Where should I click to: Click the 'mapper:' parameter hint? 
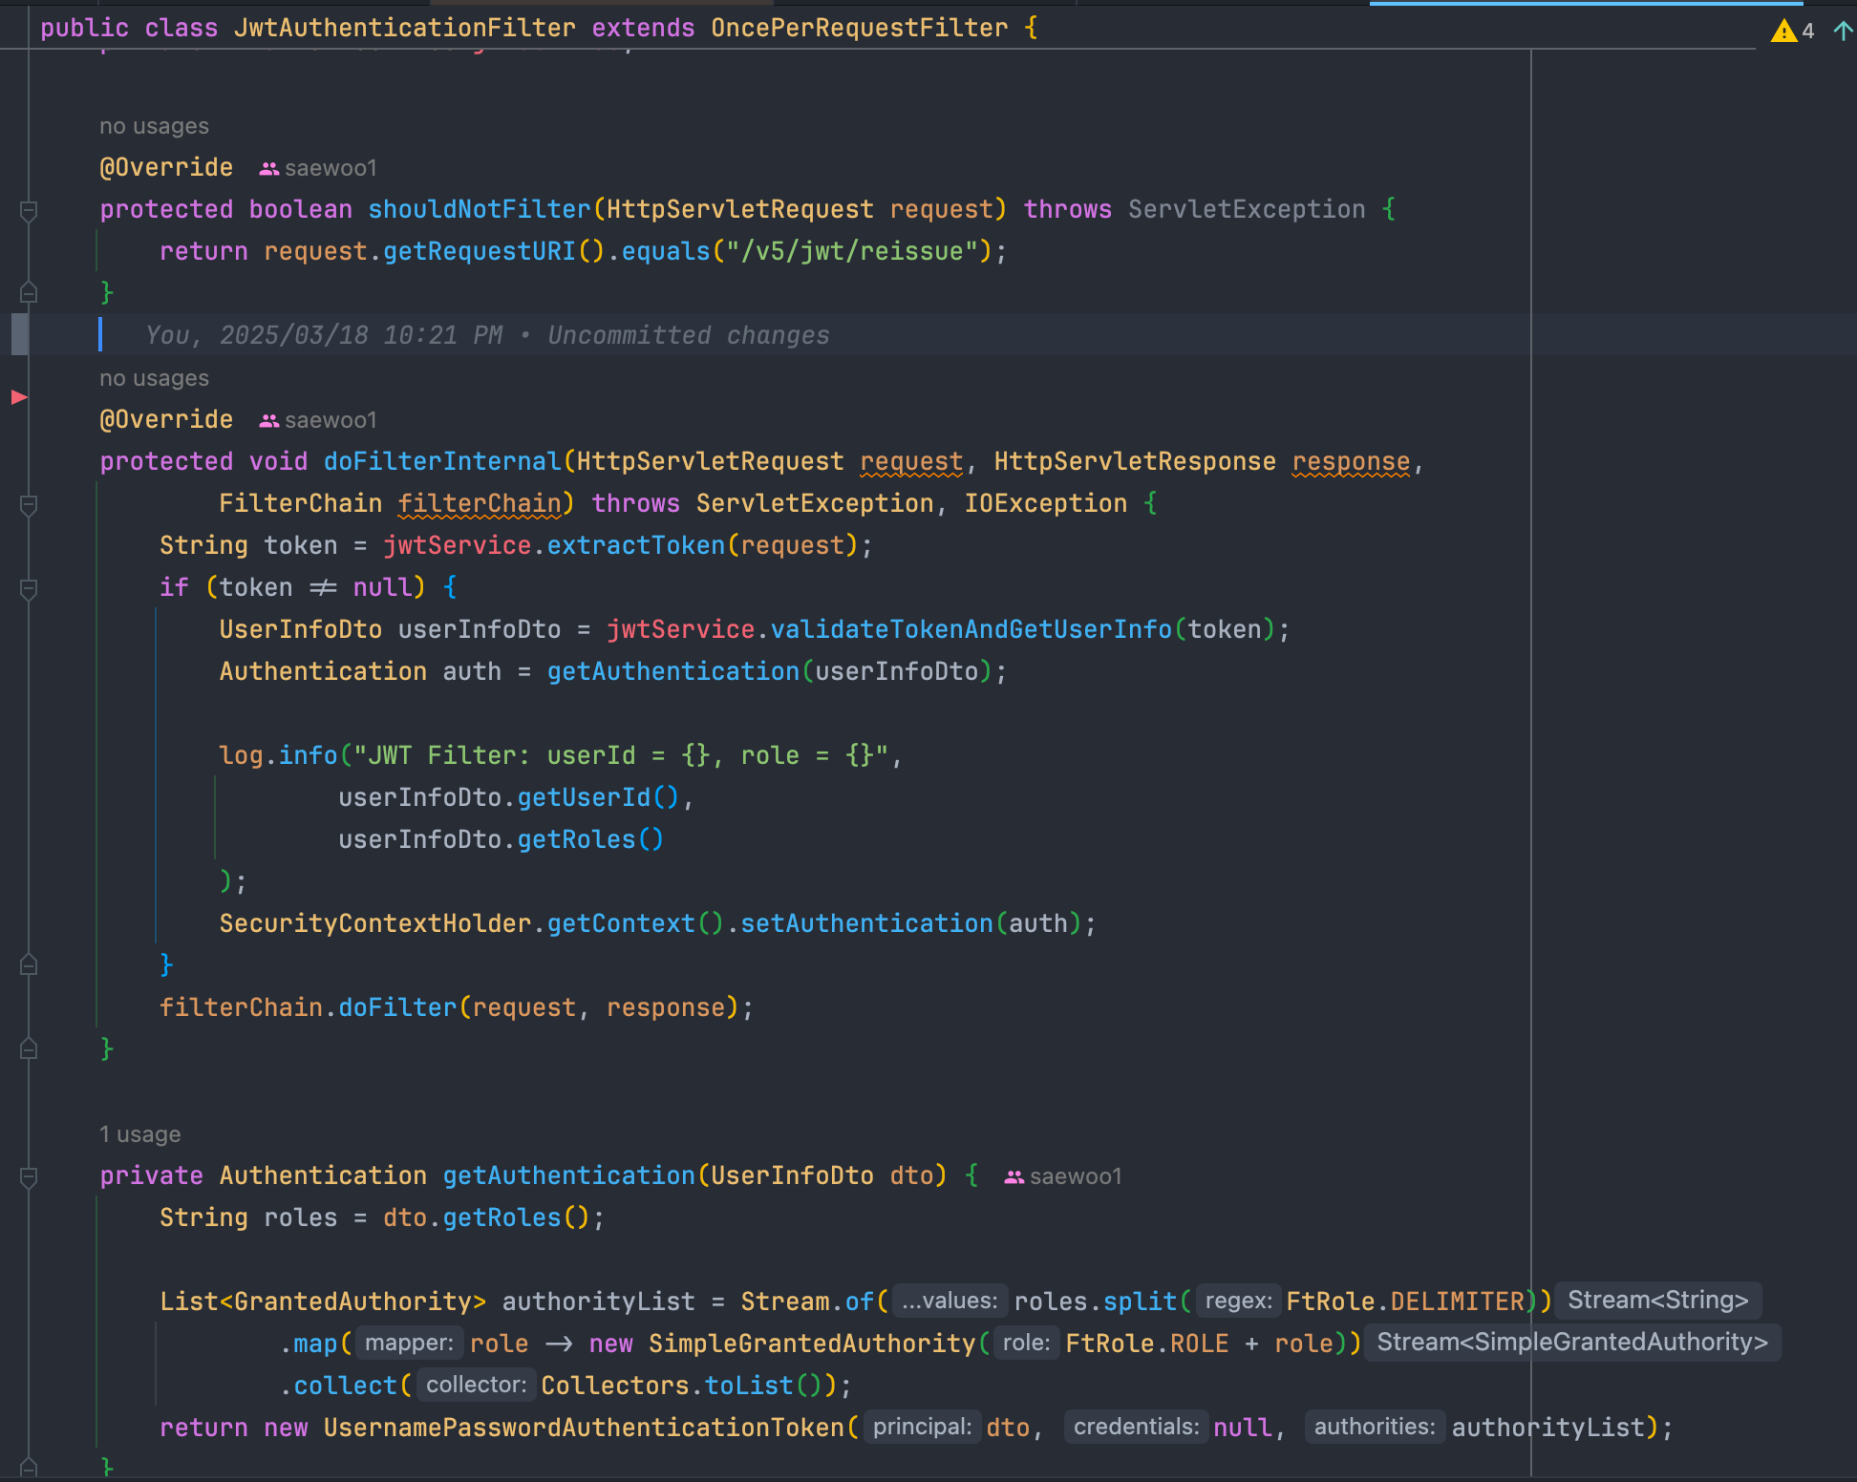(409, 1343)
